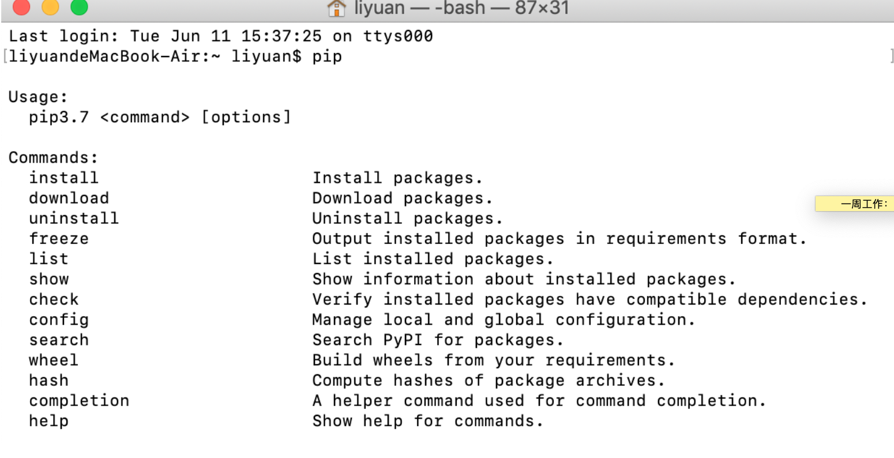
Task: Click the "config" command name
Action: (59, 320)
